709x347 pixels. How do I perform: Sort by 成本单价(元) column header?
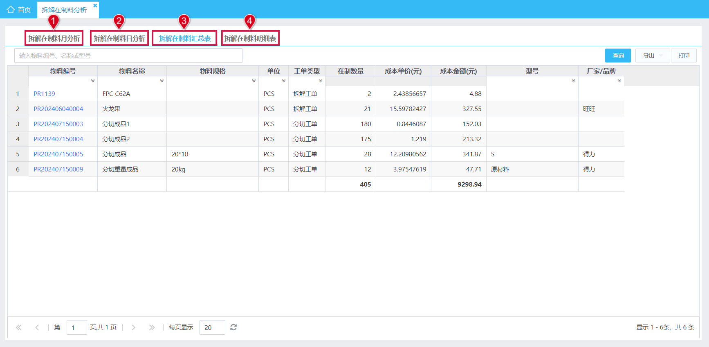pos(403,71)
